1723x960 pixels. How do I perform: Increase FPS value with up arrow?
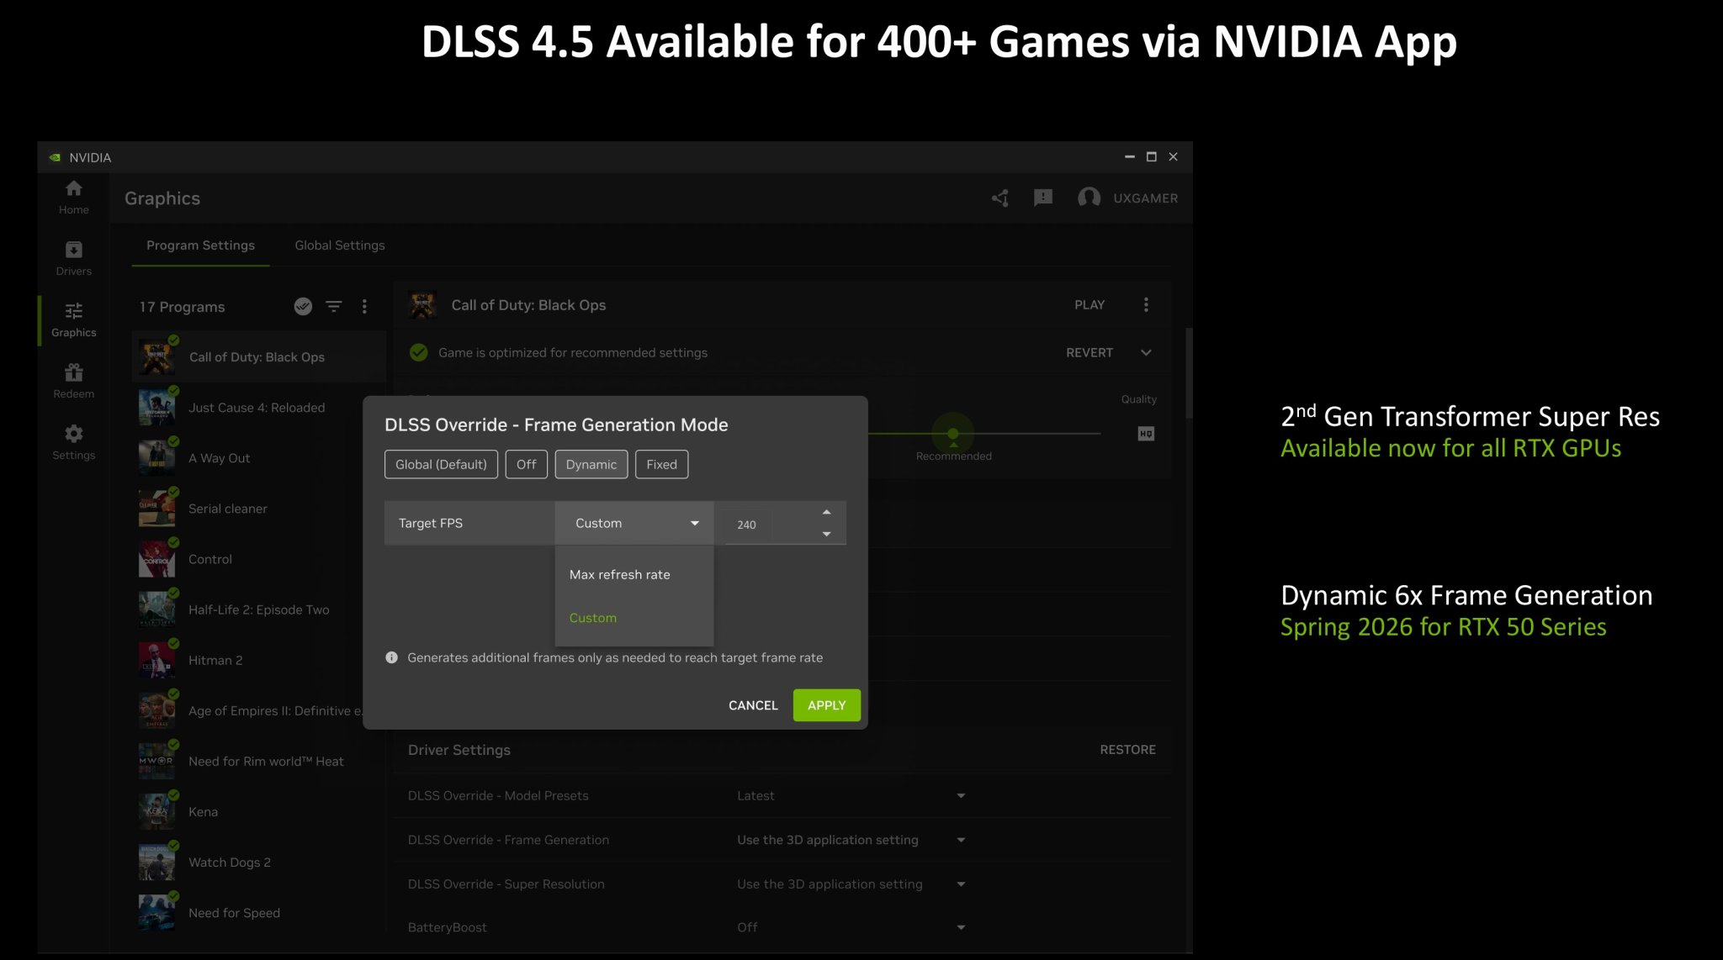click(826, 512)
